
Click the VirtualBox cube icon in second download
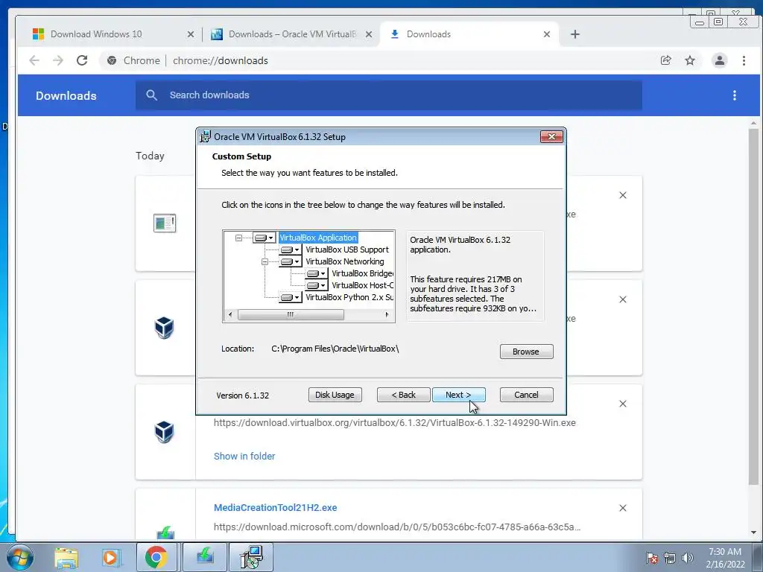[x=165, y=328]
